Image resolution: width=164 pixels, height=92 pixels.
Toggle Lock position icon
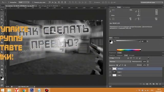(x=122, y=65)
